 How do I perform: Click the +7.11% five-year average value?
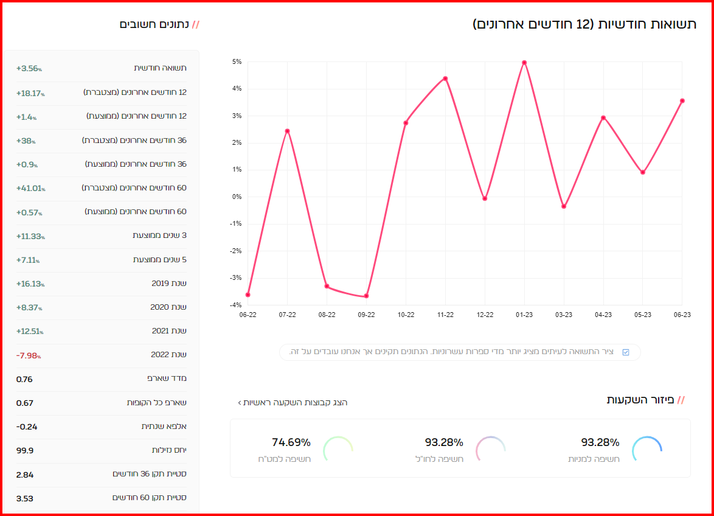pos(28,260)
